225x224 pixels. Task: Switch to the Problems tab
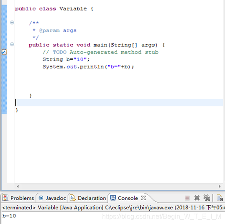18,198
